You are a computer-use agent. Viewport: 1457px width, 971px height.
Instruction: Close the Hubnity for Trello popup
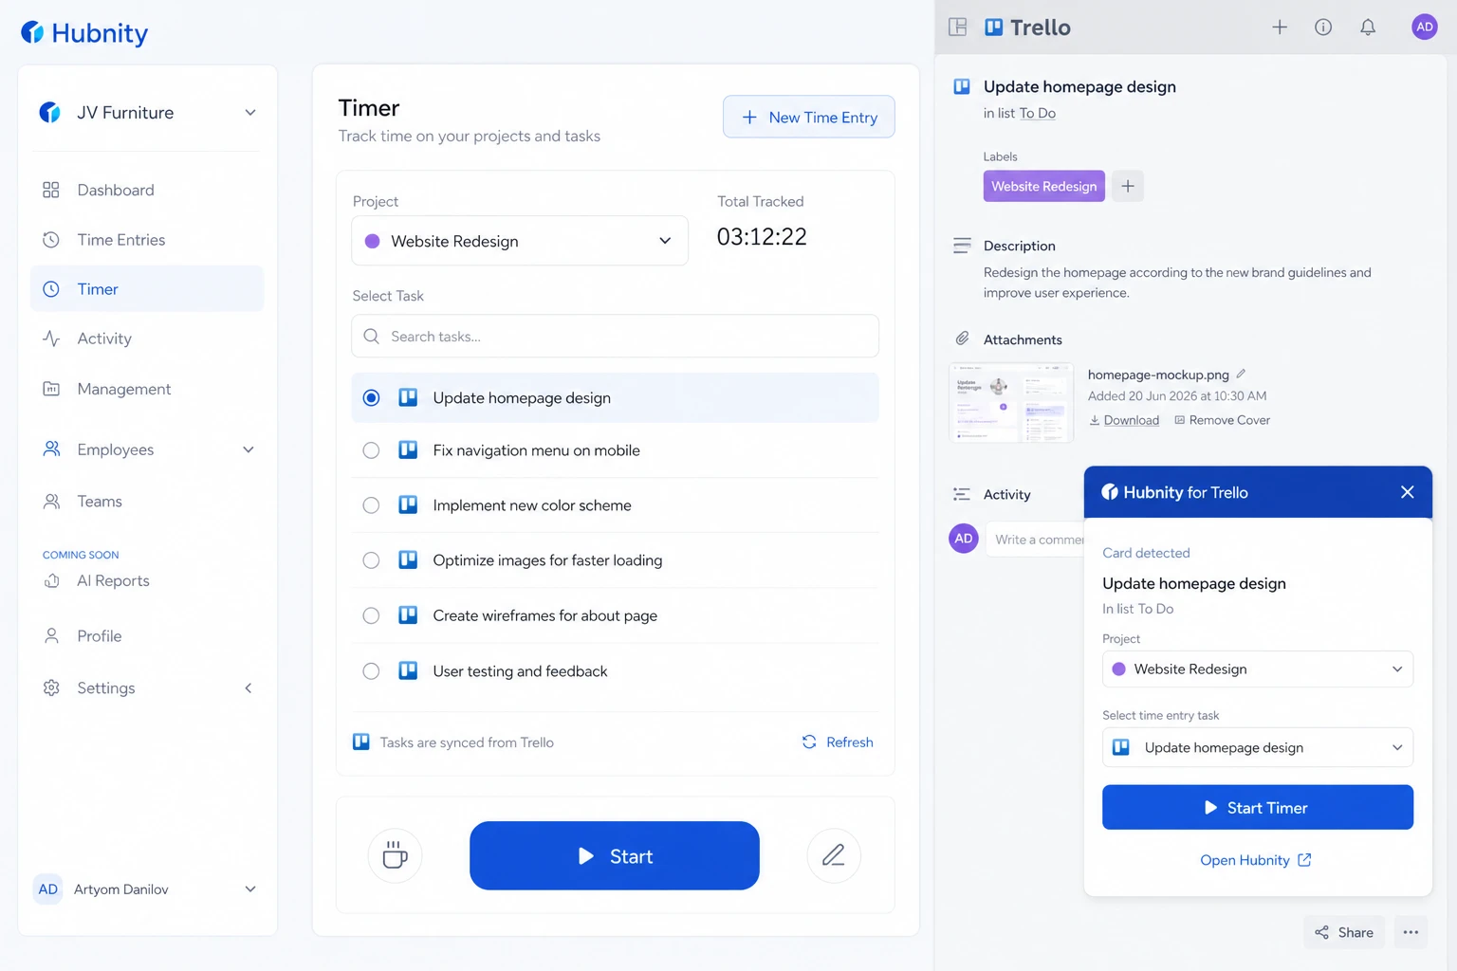[x=1408, y=492]
